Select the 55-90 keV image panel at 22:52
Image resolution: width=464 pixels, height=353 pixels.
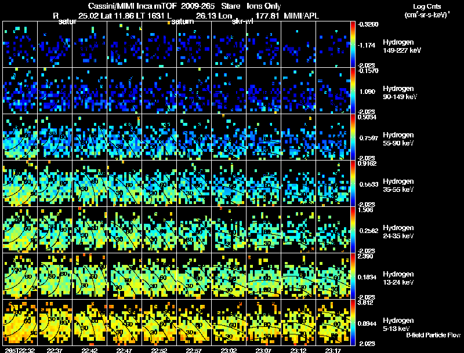(159, 137)
